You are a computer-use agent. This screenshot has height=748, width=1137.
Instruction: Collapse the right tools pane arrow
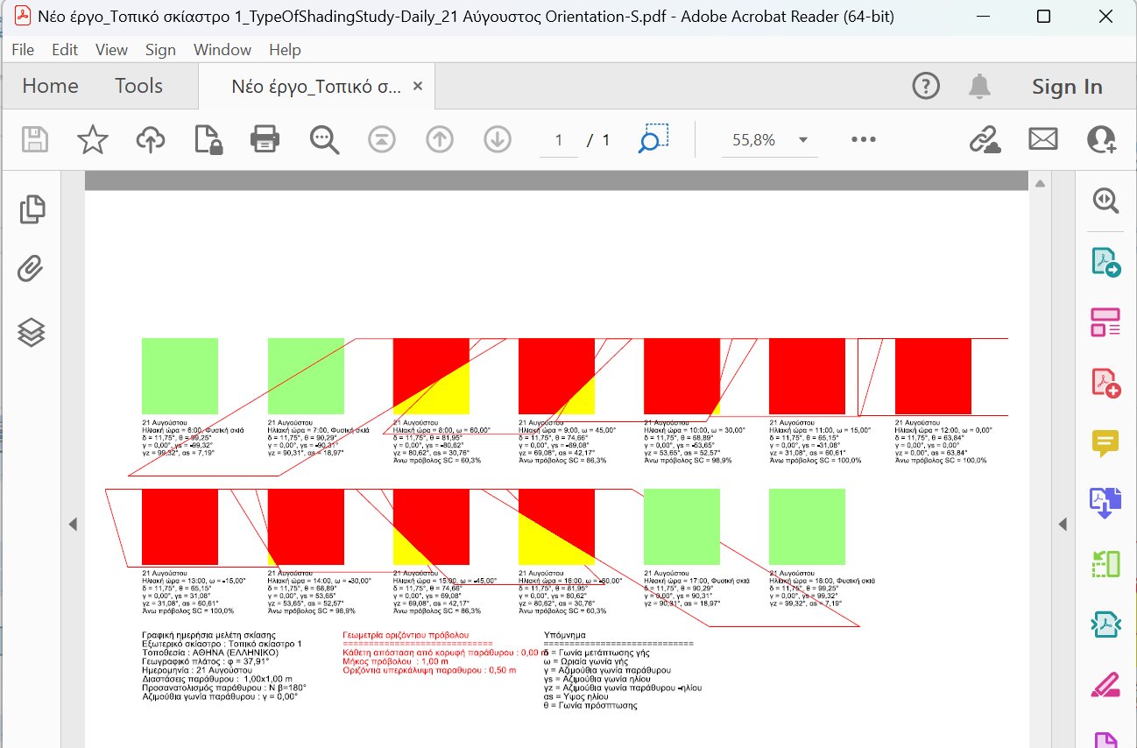pyautogui.click(x=1063, y=523)
